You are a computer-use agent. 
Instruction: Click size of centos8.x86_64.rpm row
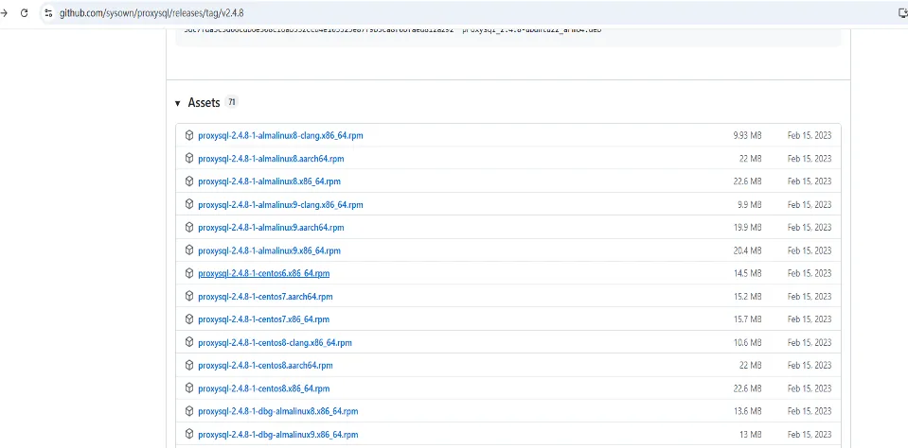(x=747, y=388)
